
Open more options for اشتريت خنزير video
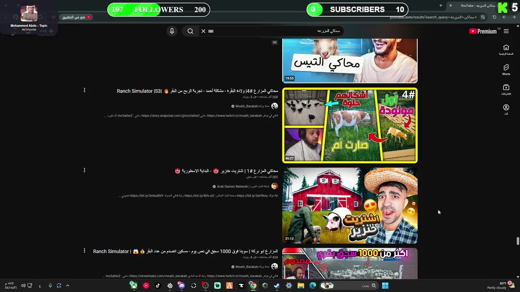(84, 170)
